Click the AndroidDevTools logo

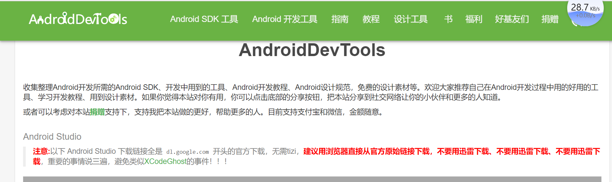[x=78, y=19]
